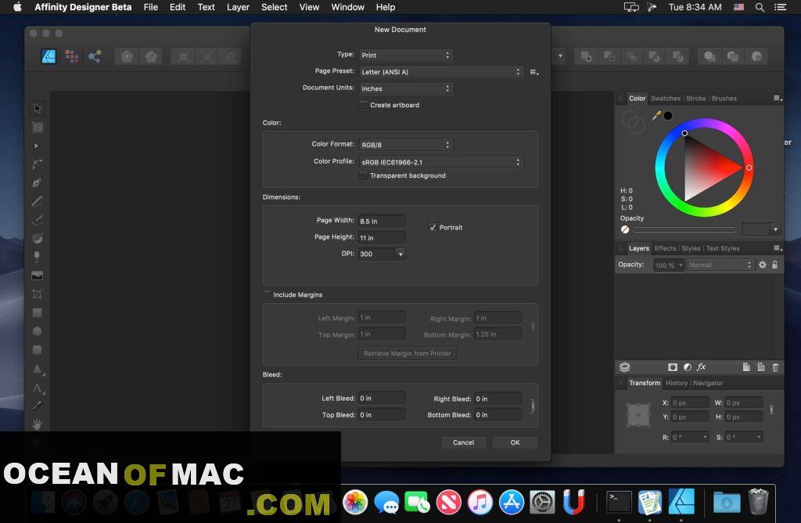Screen dimensions: 801x523
Task: Open Terminal from the Dock
Action: pos(619,502)
